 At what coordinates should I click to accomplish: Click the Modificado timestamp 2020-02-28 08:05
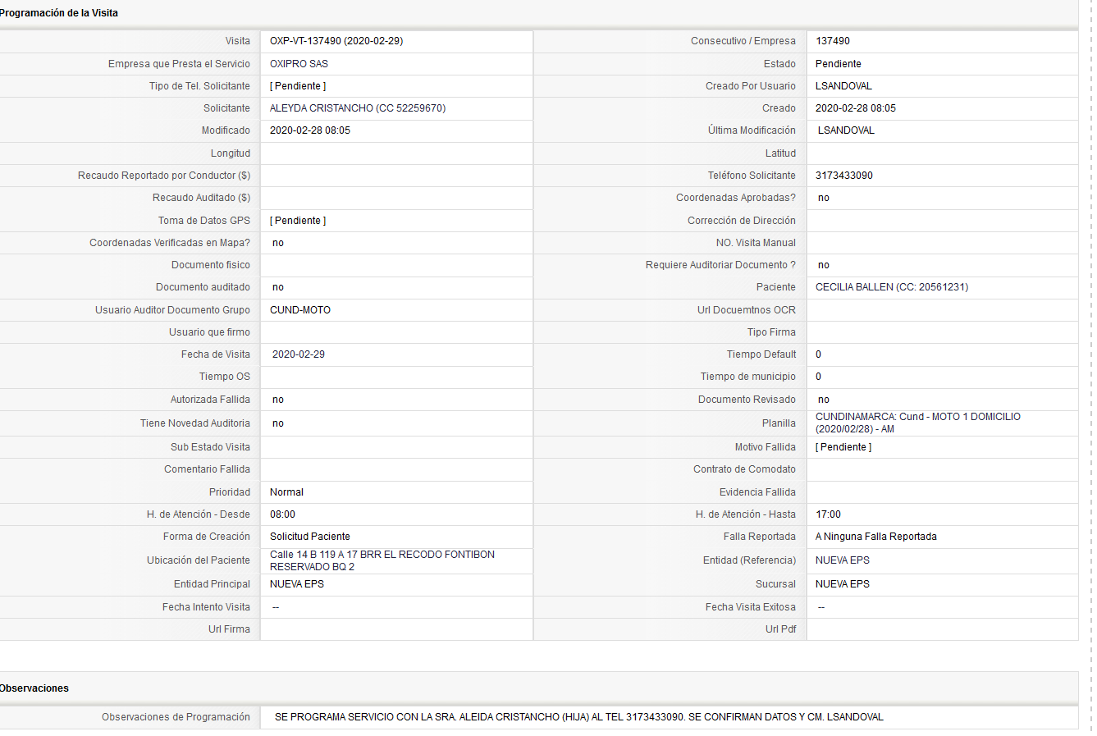point(310,130)
